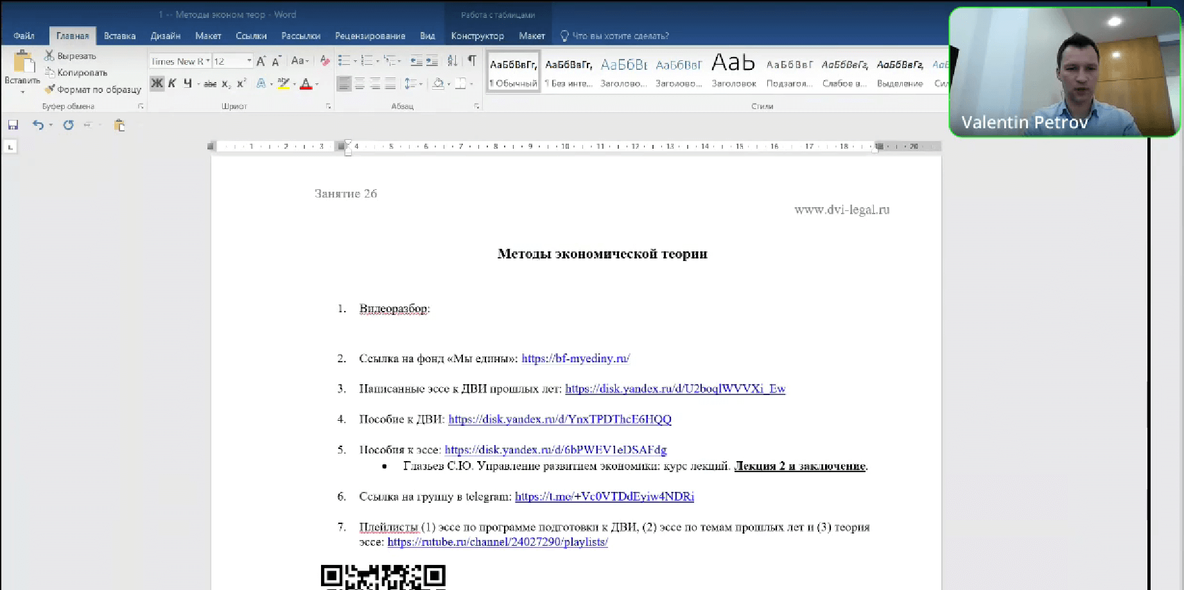Open the https://bf-myediny.ru hyperlink
The width and height of the screenshot is (1184, 590).
tap(575, 358)
